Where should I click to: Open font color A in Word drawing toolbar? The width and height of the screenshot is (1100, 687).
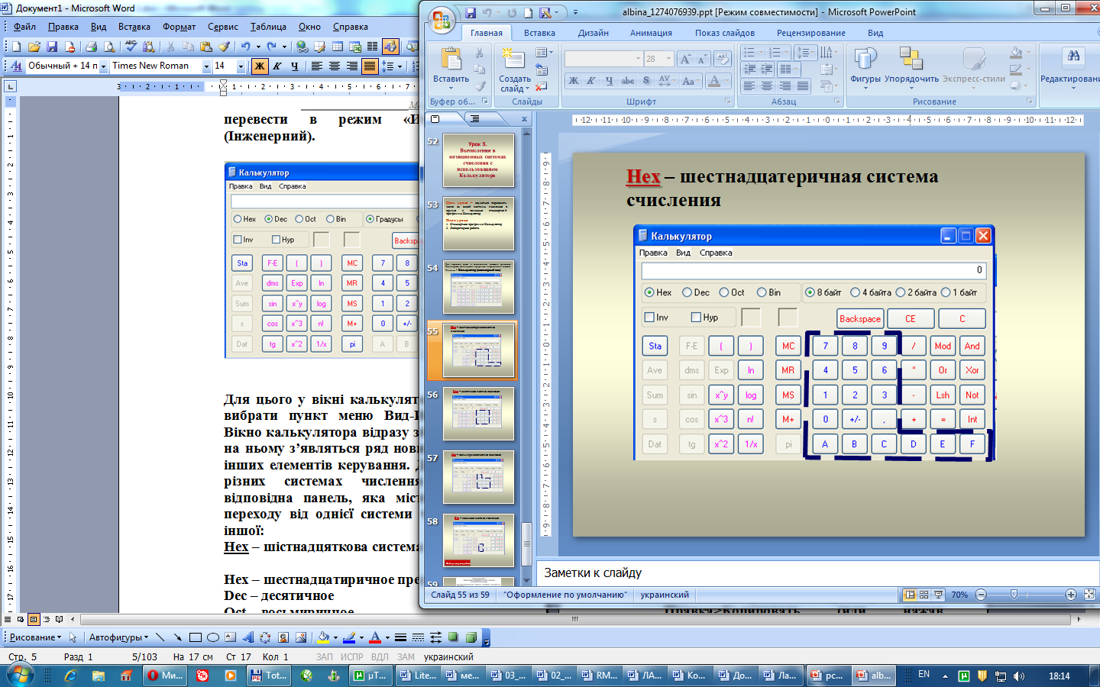(x=375, y=637)
